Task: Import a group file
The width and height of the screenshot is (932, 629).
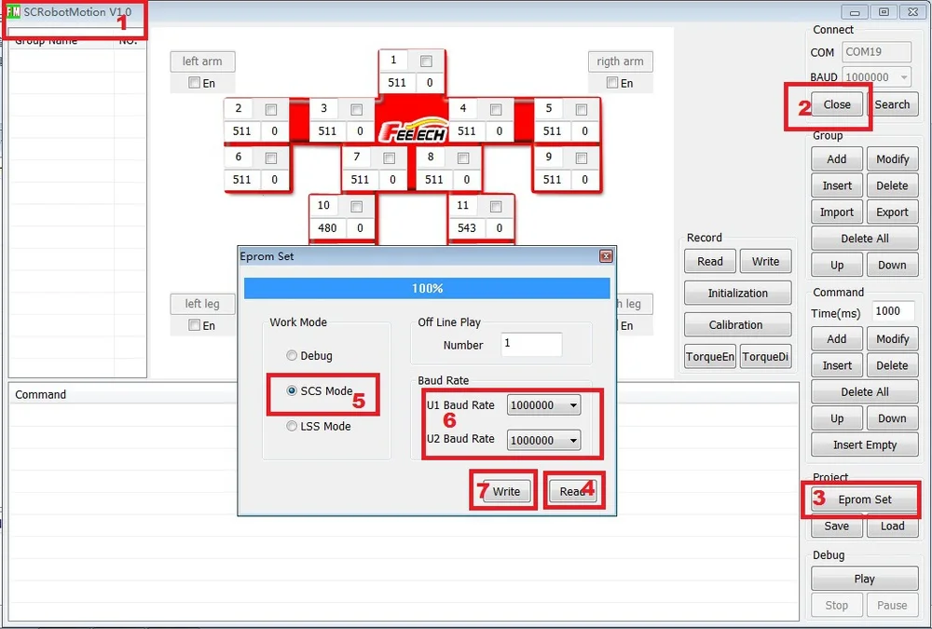Action: [x=837, y=212]
